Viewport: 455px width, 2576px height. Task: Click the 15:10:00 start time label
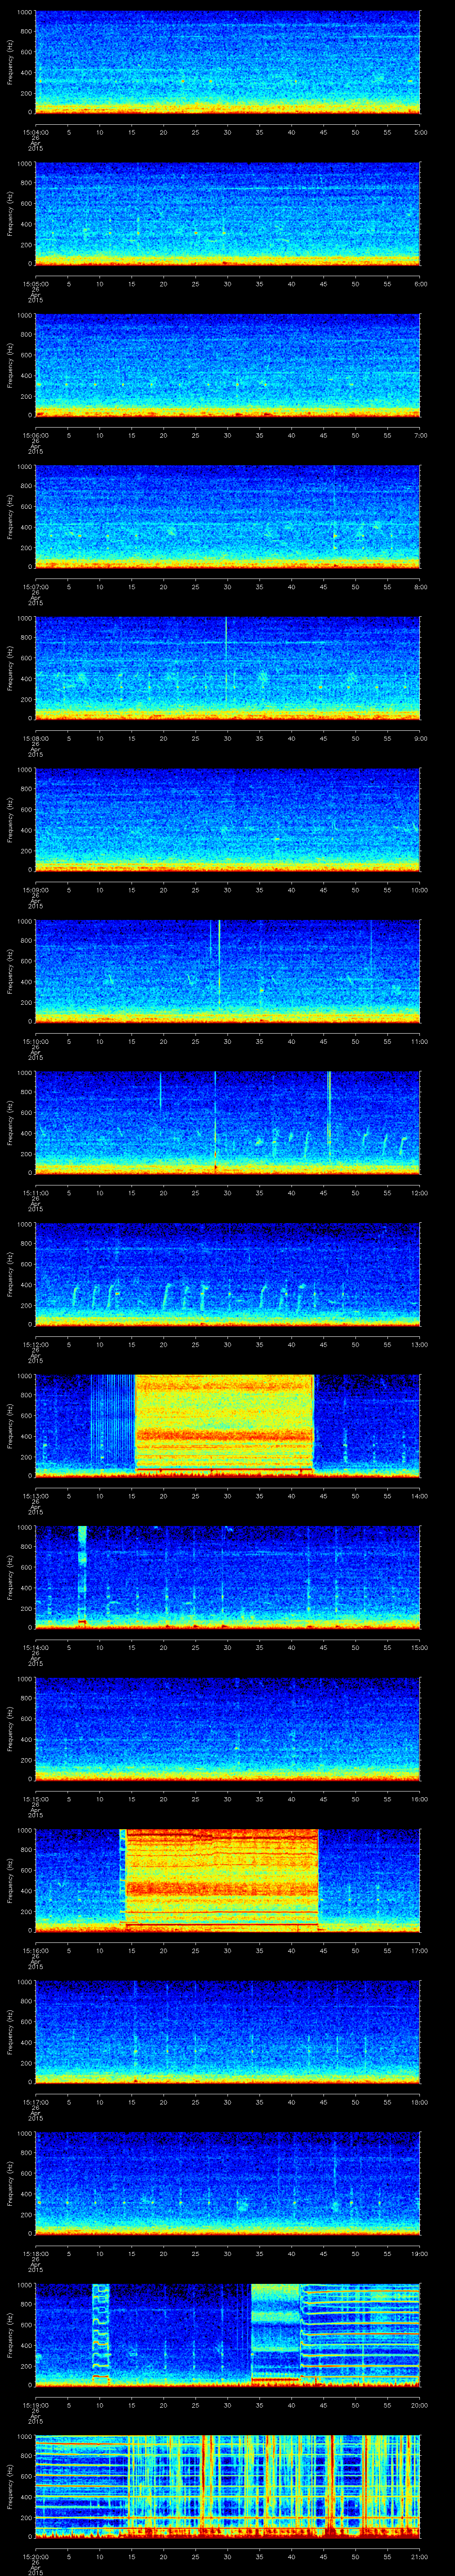pos(35,1041)
